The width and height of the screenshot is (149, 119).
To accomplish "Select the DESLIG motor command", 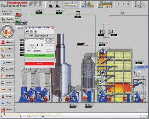I will (32, 45).
